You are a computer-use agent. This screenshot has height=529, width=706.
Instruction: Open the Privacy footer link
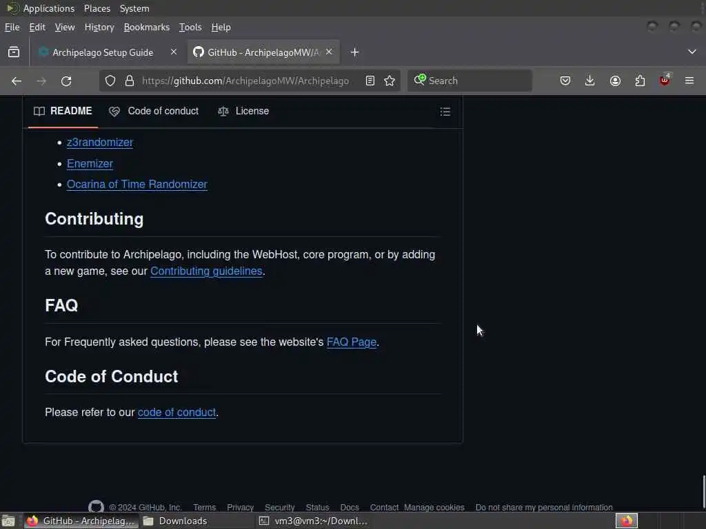241,508
